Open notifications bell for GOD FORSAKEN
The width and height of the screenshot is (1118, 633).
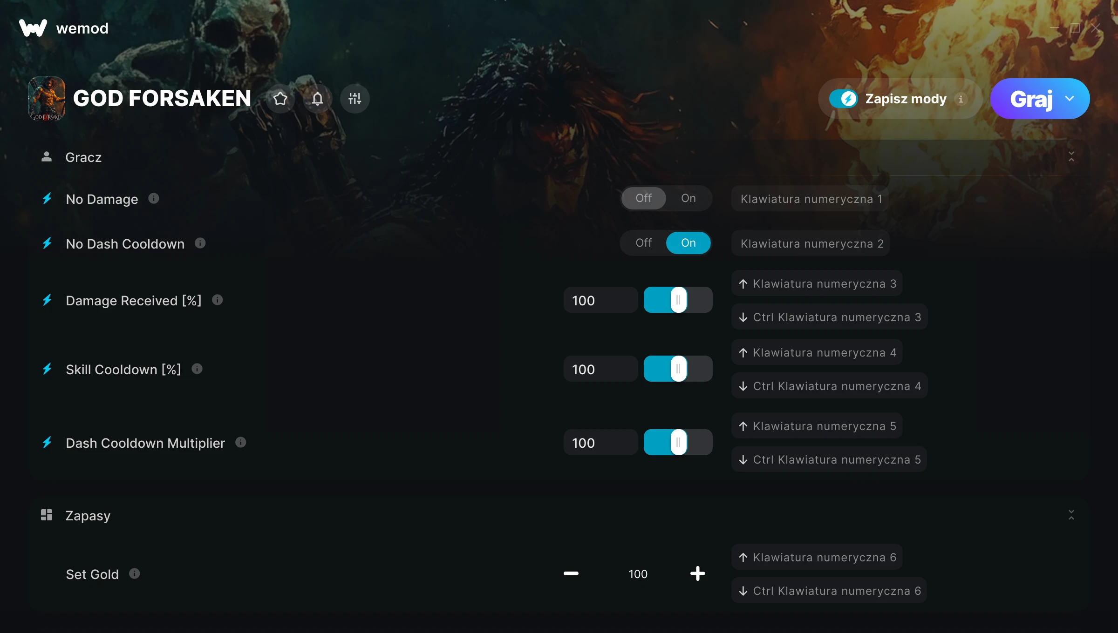(318, 99)
